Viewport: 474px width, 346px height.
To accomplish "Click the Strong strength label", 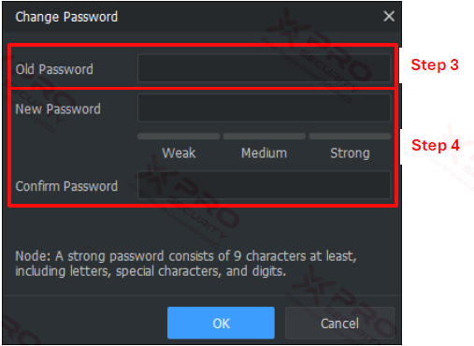I will [350, 153].
